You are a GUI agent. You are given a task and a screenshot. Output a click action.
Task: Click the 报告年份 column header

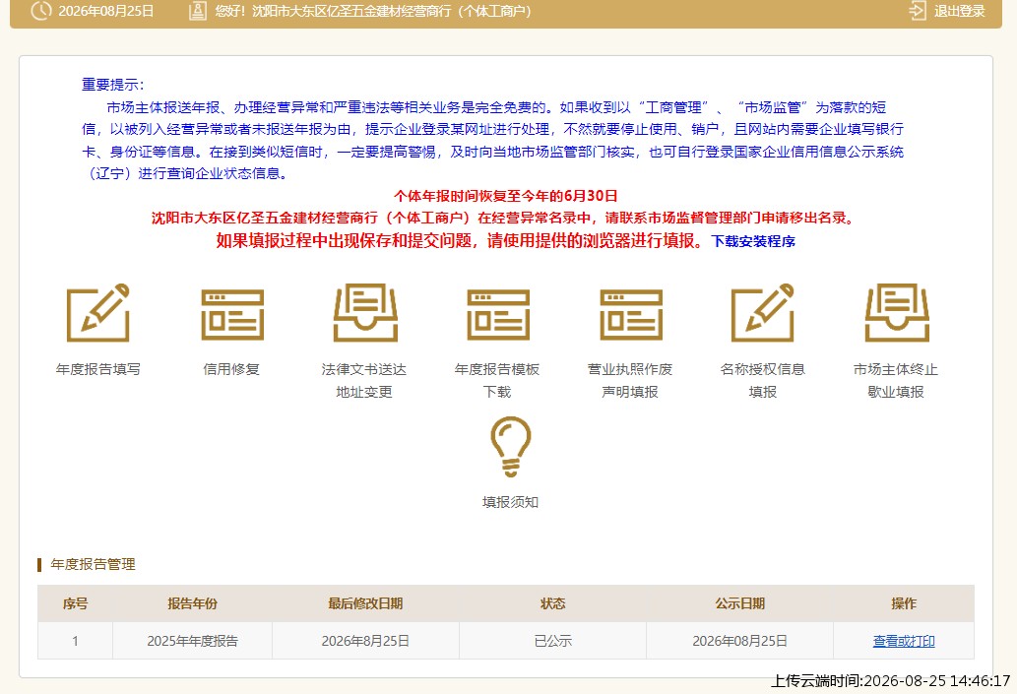click(x=193, y=603)
